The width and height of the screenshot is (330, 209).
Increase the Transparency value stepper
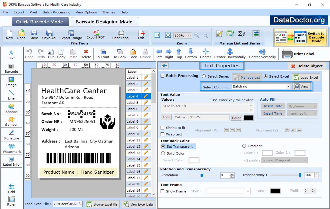(316, 174)
